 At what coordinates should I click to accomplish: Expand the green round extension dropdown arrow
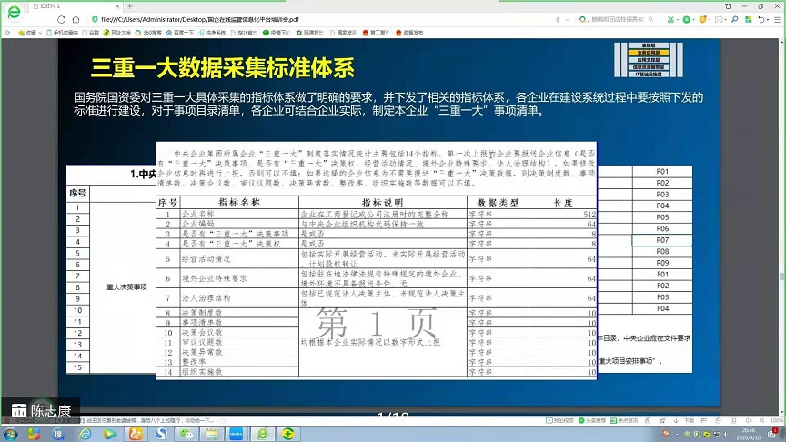pyautogui.click(x=693, y=19)
